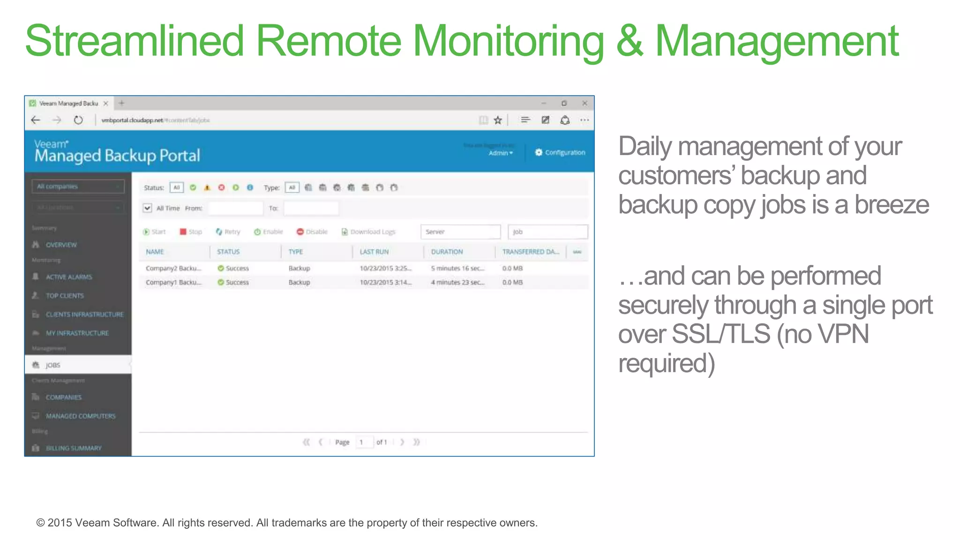This screenshot has height=540, width=960.
Task: Make a web note icon
Action: [x=545, y=120]
